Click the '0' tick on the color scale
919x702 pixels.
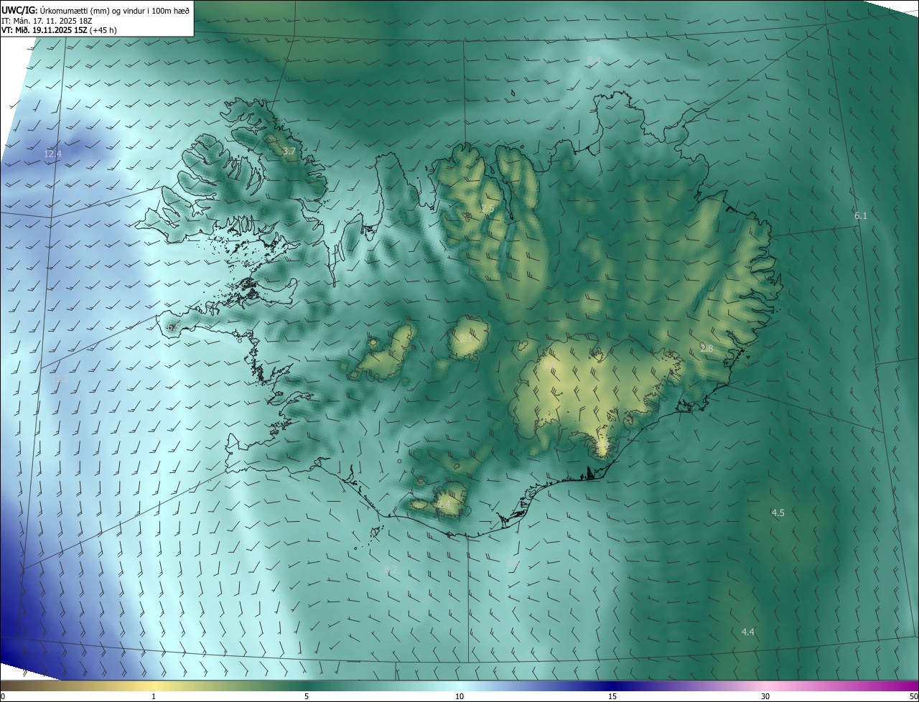pos(3,696)
